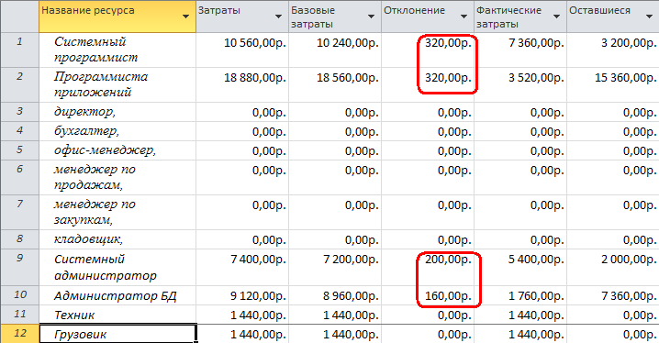Viewport: 659px width, 343px height.
Task: Click the 1 760,00р. actual cost cell
Action: click(x=520, y=295)
